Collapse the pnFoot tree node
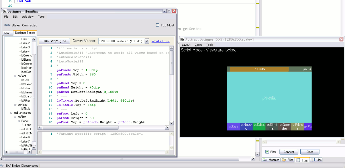 point(15,76)
